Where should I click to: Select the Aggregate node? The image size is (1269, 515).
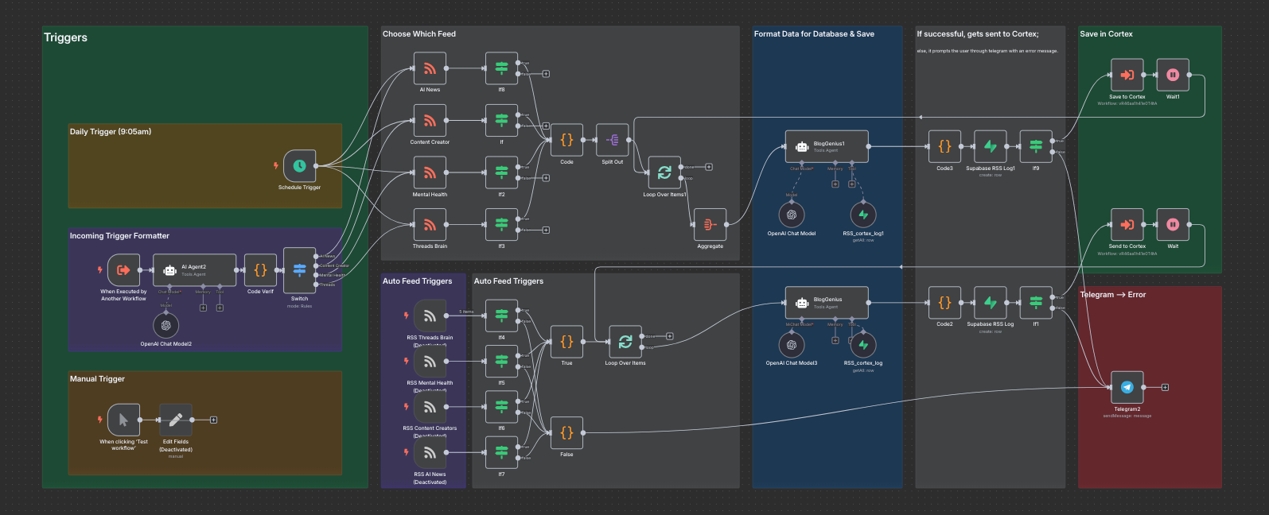710,225
